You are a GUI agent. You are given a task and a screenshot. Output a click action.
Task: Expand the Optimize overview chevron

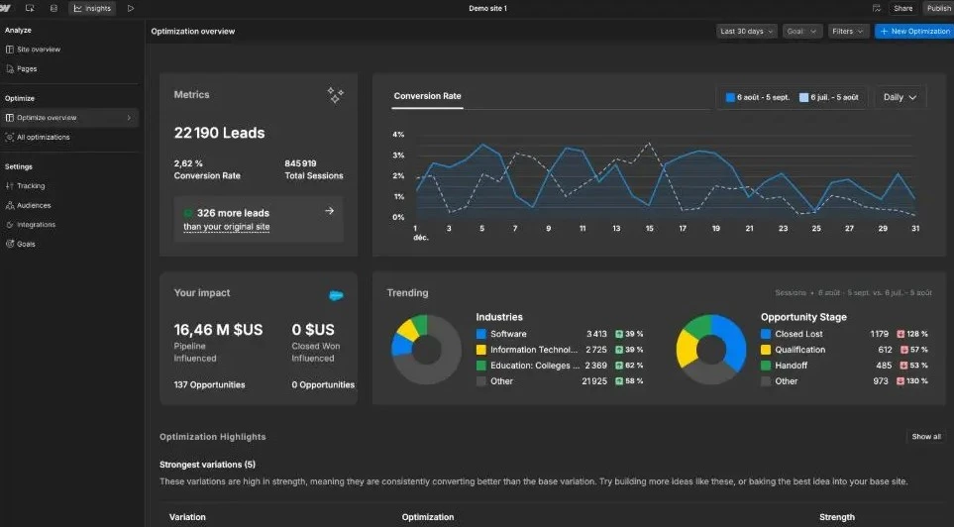pyautogui.click(x=129, y=118)
